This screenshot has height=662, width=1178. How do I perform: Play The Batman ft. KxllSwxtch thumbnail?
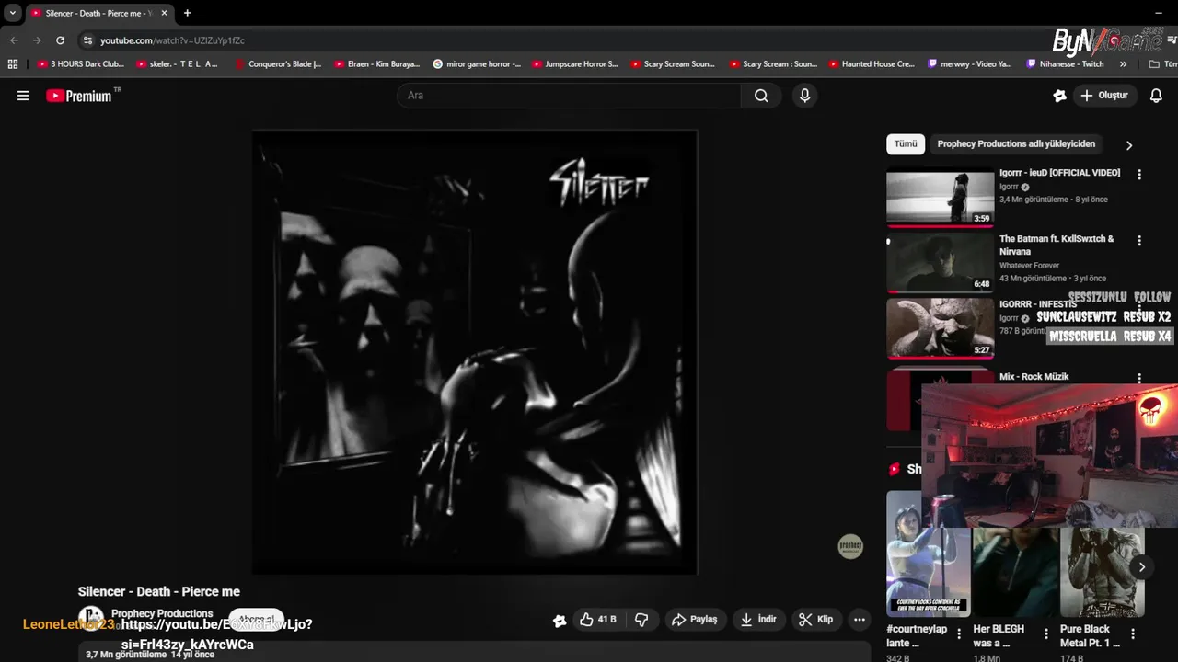pyautogui.click(x=940, y=262)
